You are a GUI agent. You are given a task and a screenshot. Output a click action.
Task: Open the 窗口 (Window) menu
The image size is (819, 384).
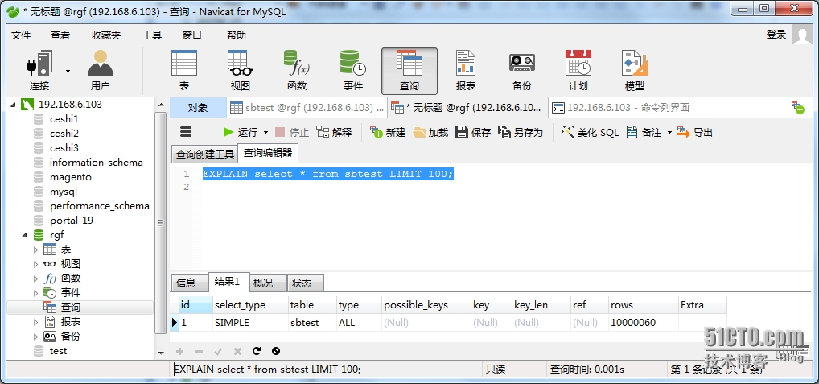pyautogui.click(x=192, y=35)
